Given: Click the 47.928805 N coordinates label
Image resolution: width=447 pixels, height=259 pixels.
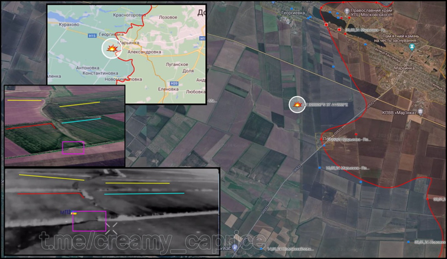Looking at the screenshot, I should 326,105.
